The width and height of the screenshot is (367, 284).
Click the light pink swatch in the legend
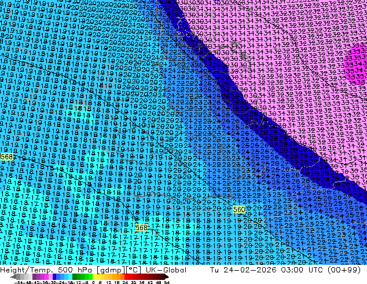tap(50, 277)
